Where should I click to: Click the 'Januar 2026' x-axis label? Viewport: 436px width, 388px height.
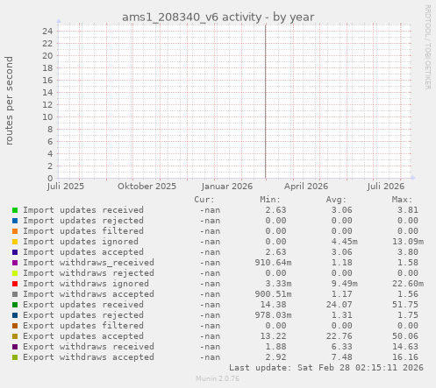pos(227,187)
